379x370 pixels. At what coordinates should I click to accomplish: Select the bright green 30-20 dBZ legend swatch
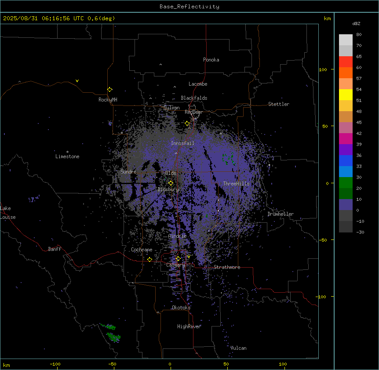click(x=346, y=183)
